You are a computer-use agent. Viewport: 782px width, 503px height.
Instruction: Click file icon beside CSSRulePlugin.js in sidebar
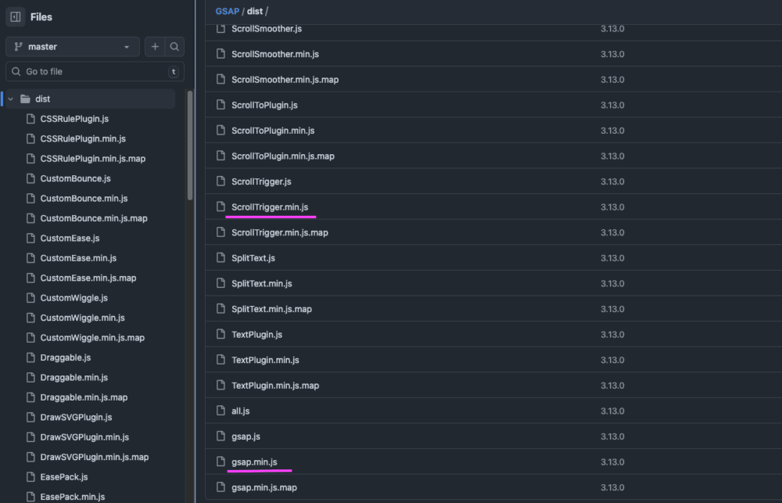30,119
